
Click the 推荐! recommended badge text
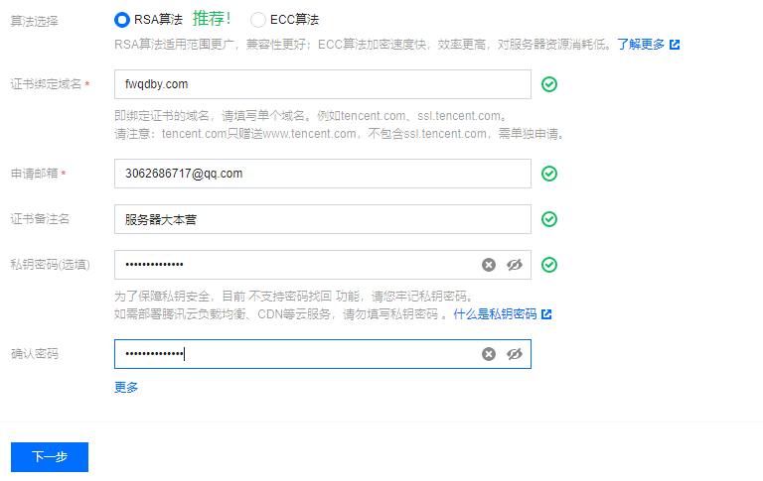pyautogui.click(x=212, y=19)
